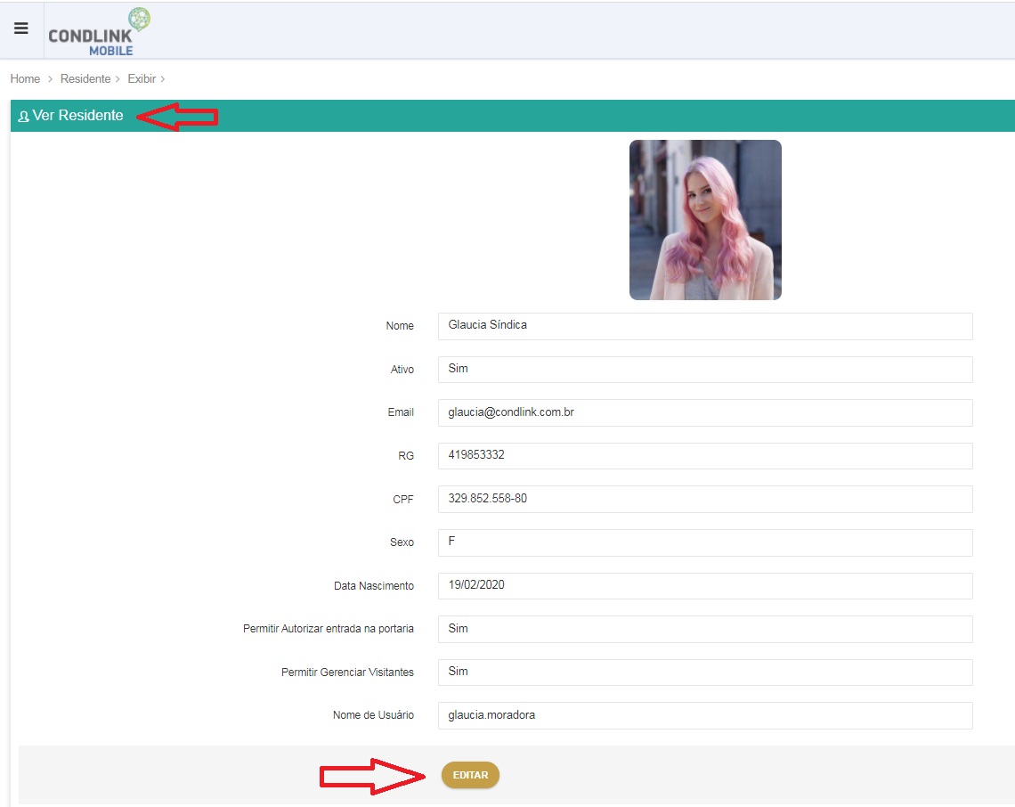Screen dimensions: 1015x807
Task: Select the Nome field with Glaucia Síndica
Action: click(x=705, y=326)
